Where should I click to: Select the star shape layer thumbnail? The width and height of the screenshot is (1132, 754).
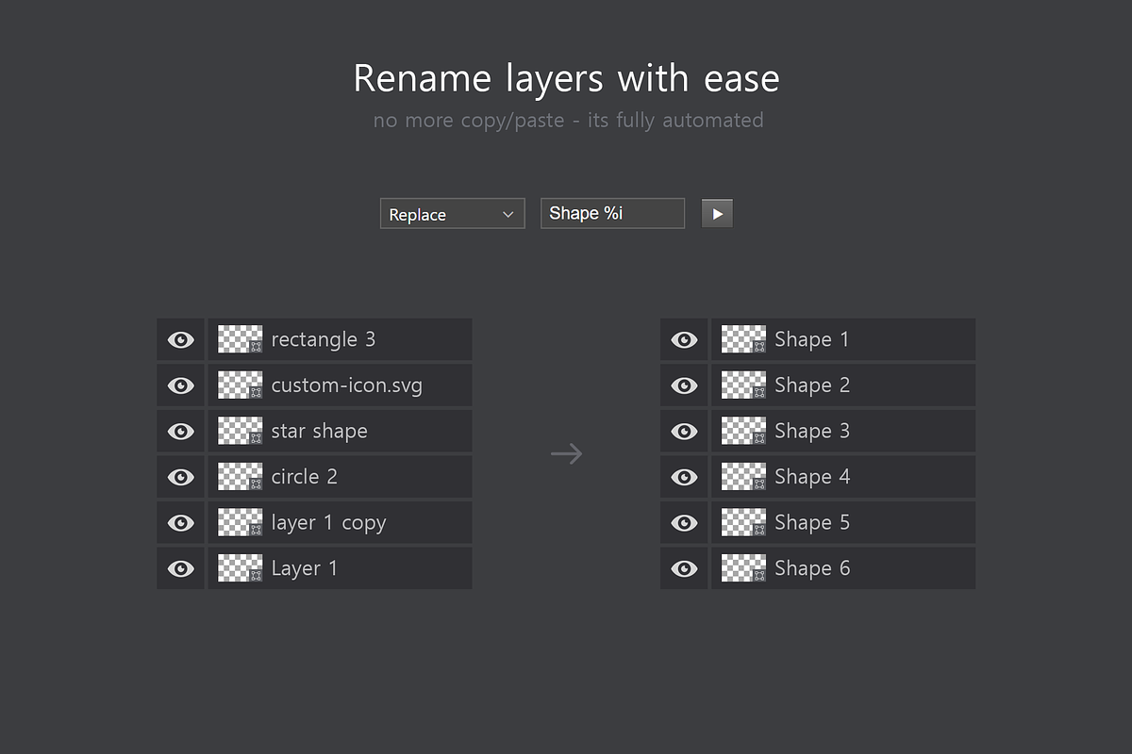[x=240, y=431]
